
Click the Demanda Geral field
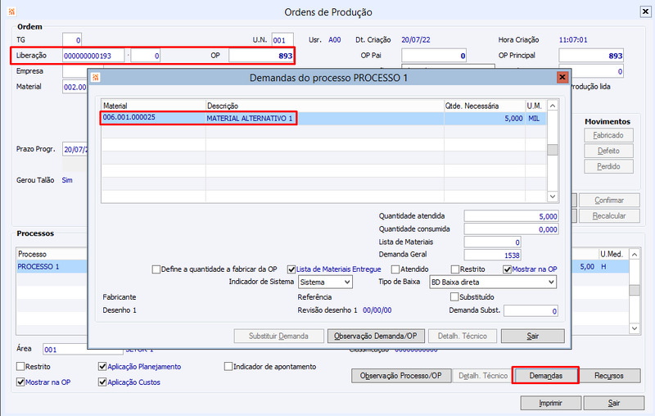(x=492, y=255)
